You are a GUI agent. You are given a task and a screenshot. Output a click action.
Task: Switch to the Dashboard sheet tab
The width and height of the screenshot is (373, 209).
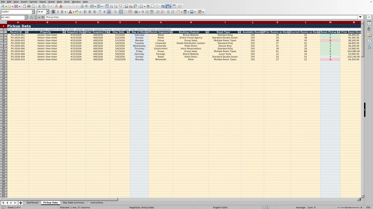click(32, 203)
